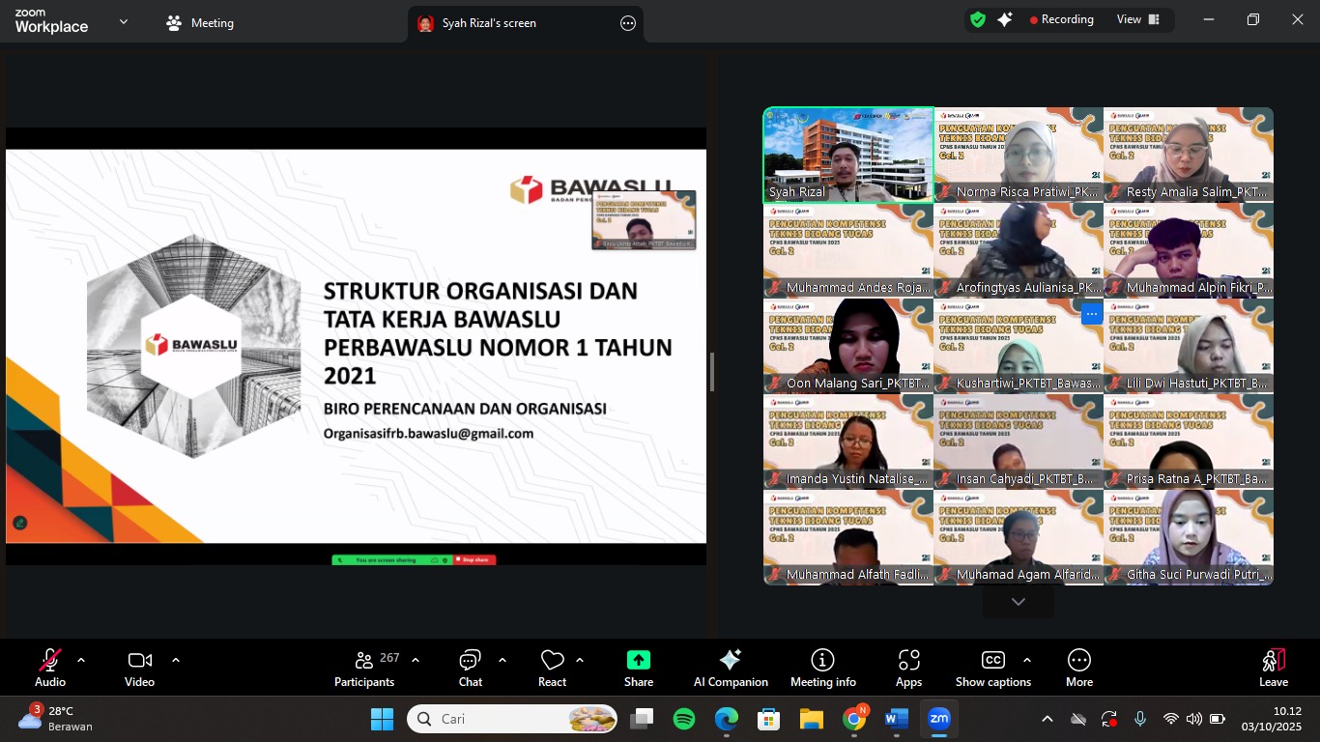Toggle the Video camera on

point(139,668)
